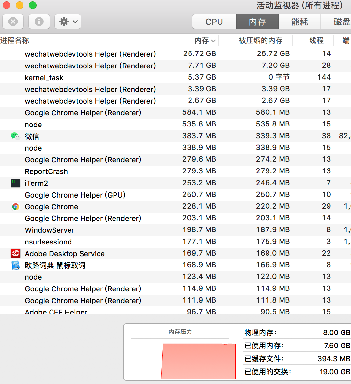
Task: Select Chrome Helper (Renderer) row with 111.9 MB
Action: (x=175, y=301)
